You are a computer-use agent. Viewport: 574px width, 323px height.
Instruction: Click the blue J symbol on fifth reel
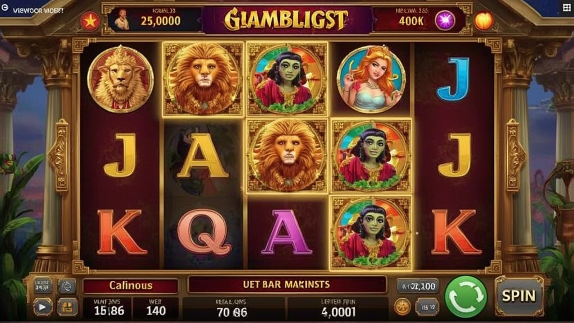tap(453, 79)
